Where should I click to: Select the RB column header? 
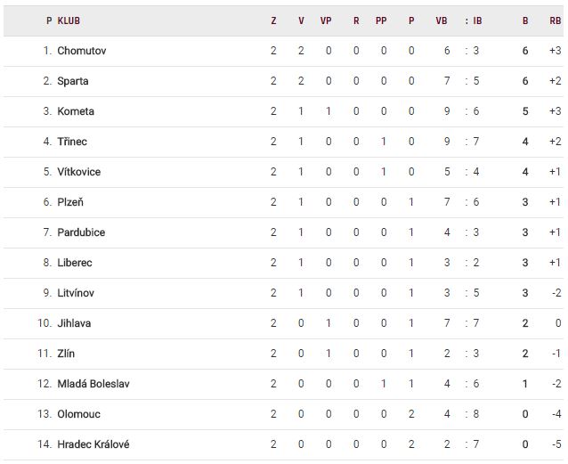556,20
